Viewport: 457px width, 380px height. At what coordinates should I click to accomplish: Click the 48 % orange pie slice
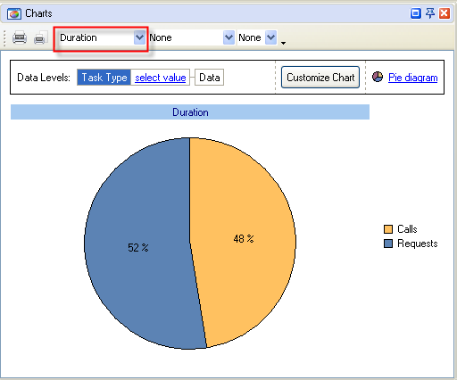point(244,238)
